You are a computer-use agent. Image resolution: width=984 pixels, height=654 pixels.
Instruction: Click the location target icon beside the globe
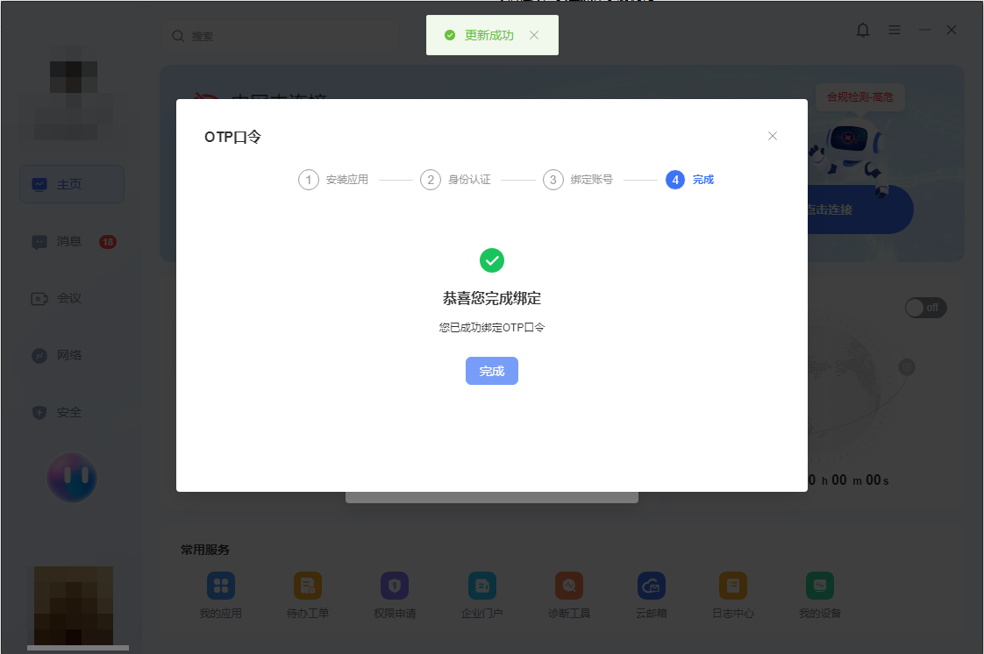coord(906,366)
